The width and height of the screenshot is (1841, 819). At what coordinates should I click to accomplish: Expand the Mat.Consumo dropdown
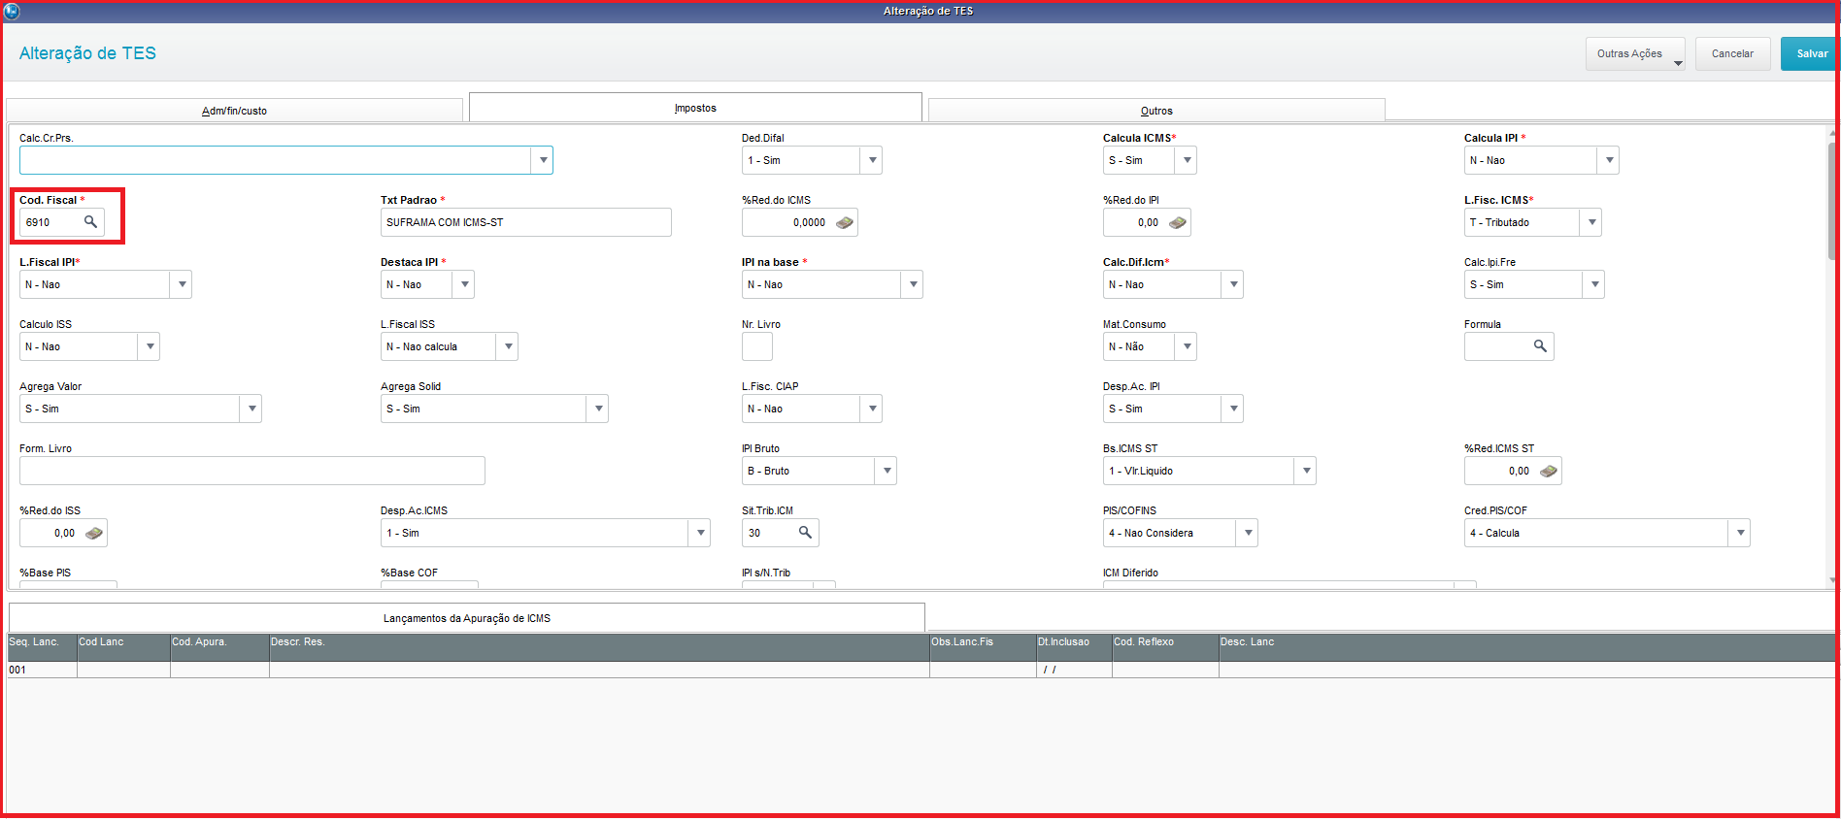point(1186,346)
